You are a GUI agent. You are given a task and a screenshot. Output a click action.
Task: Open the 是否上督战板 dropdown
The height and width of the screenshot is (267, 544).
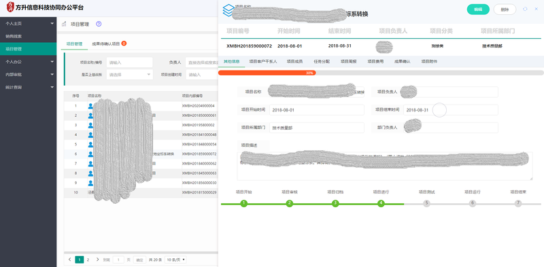(x=129, y=75)
